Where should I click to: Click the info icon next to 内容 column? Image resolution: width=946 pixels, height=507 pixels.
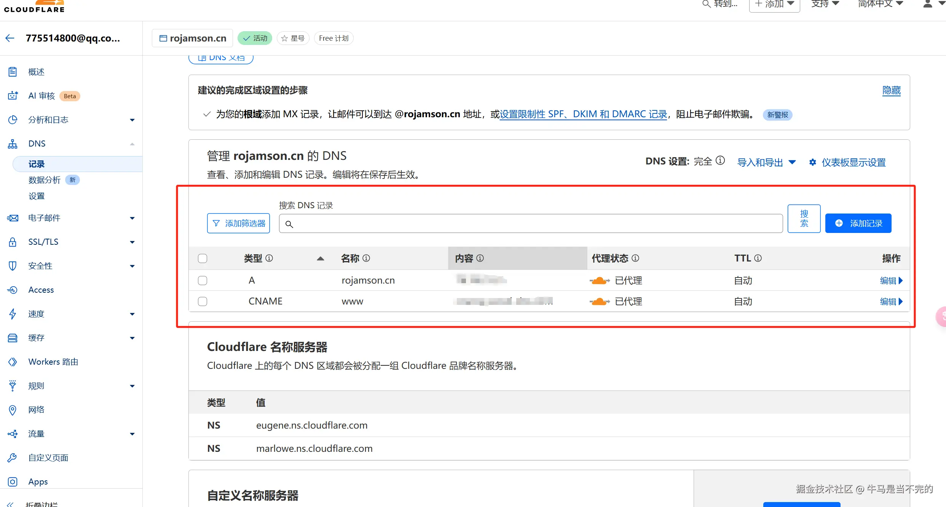(x=480, y=258)
